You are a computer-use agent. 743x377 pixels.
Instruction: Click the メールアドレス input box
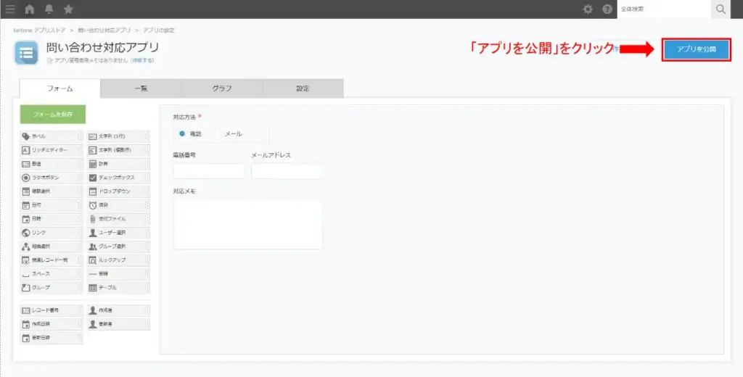click(x=287, y=171)
